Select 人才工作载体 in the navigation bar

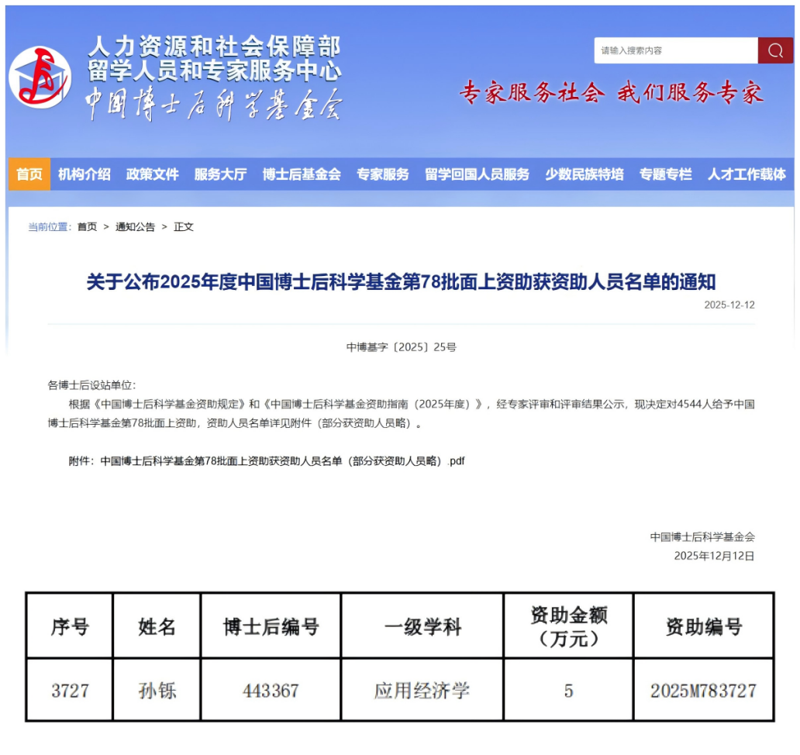pyautogui.click(x=747, y=174)
